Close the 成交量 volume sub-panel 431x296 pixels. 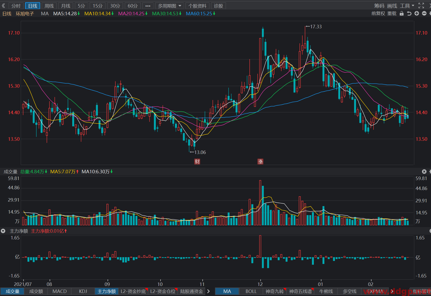pyautogui.click(x=424, y=172)
